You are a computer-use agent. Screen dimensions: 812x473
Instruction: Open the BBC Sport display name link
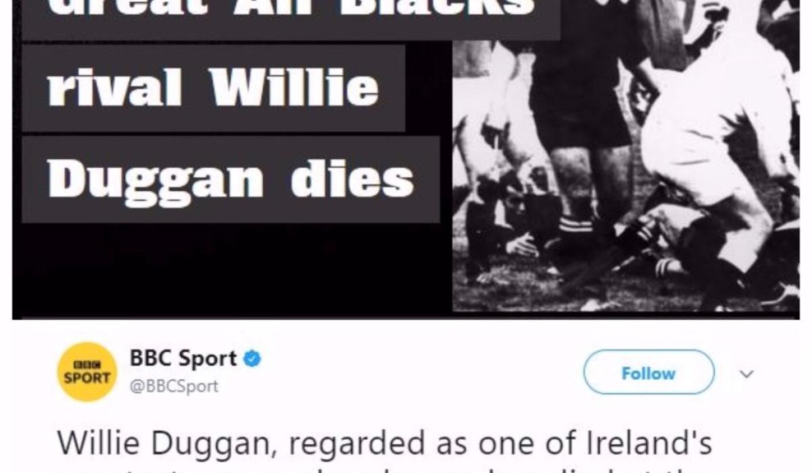tap(183, 358)
